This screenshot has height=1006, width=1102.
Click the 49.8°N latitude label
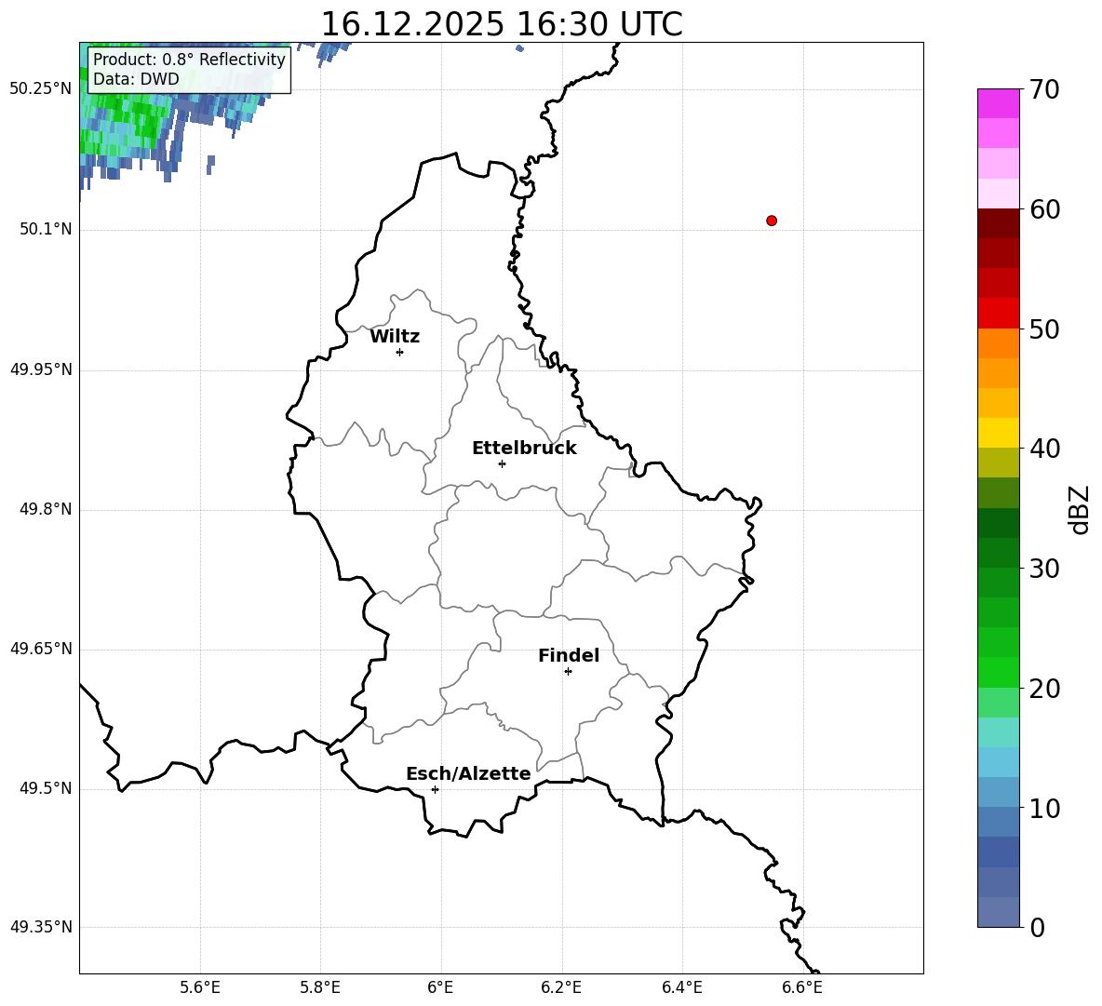46,509
